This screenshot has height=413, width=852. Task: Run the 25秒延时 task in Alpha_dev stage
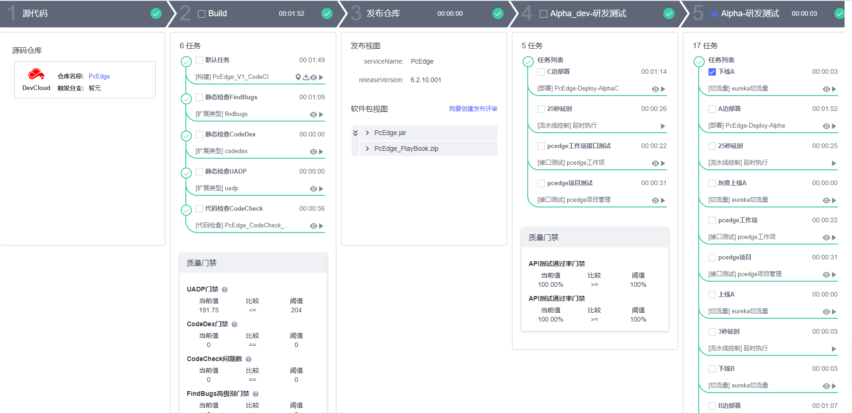click(663, 126)
